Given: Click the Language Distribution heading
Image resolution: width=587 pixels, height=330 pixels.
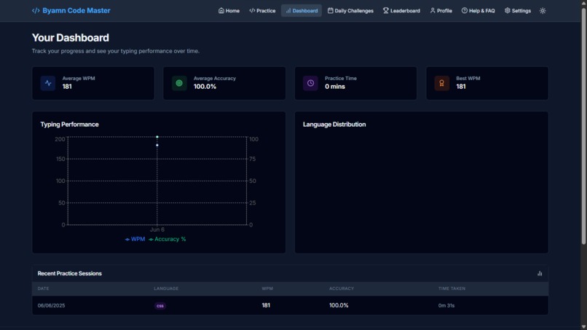Looking at the screenshot, I should (x=334, y=125).
